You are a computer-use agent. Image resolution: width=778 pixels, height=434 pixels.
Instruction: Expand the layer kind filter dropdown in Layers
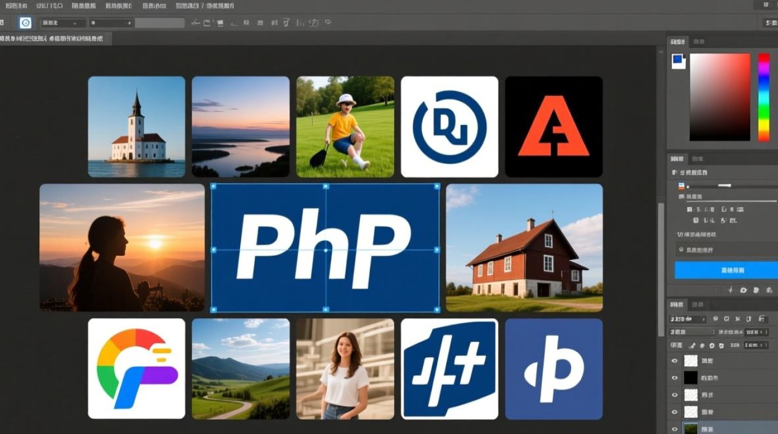pyautogui.click(x=688, y=319)
